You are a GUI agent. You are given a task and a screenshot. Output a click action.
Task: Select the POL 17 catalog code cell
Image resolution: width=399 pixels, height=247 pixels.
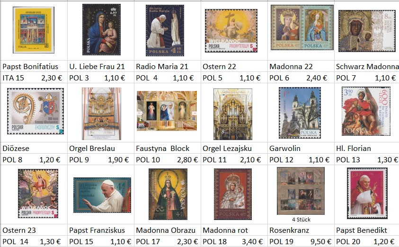coord(147,242)
